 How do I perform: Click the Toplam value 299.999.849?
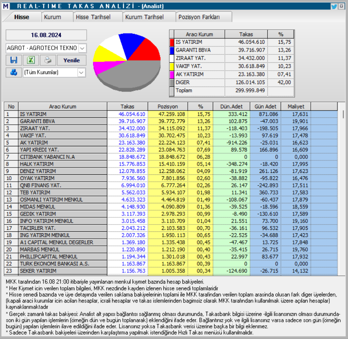250,90
